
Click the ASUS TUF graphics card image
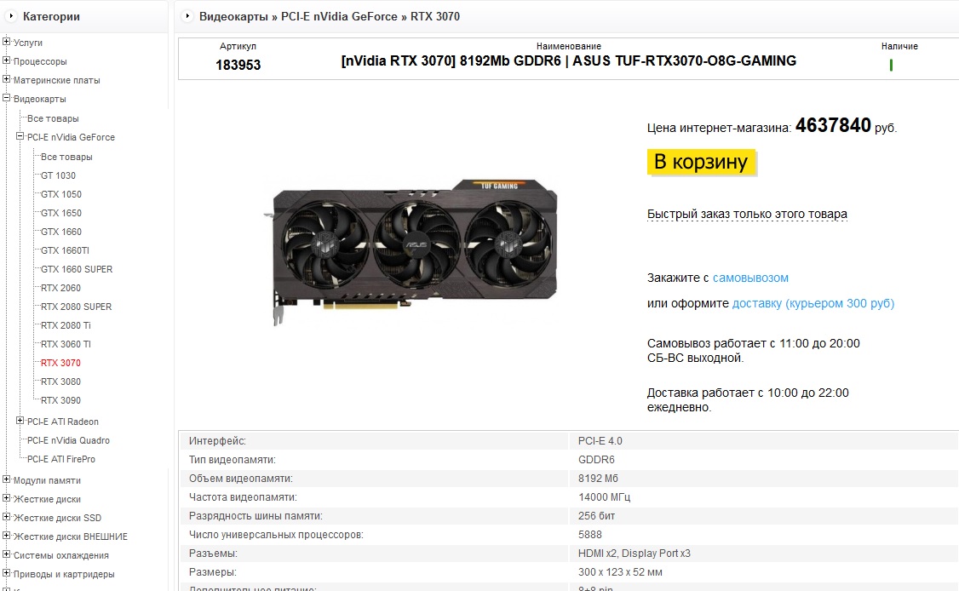point(411,251)
